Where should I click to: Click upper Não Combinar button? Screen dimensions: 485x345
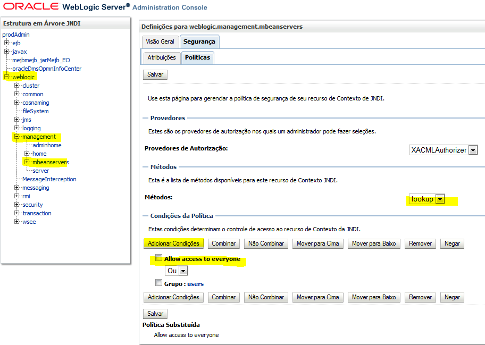point(266,243)
